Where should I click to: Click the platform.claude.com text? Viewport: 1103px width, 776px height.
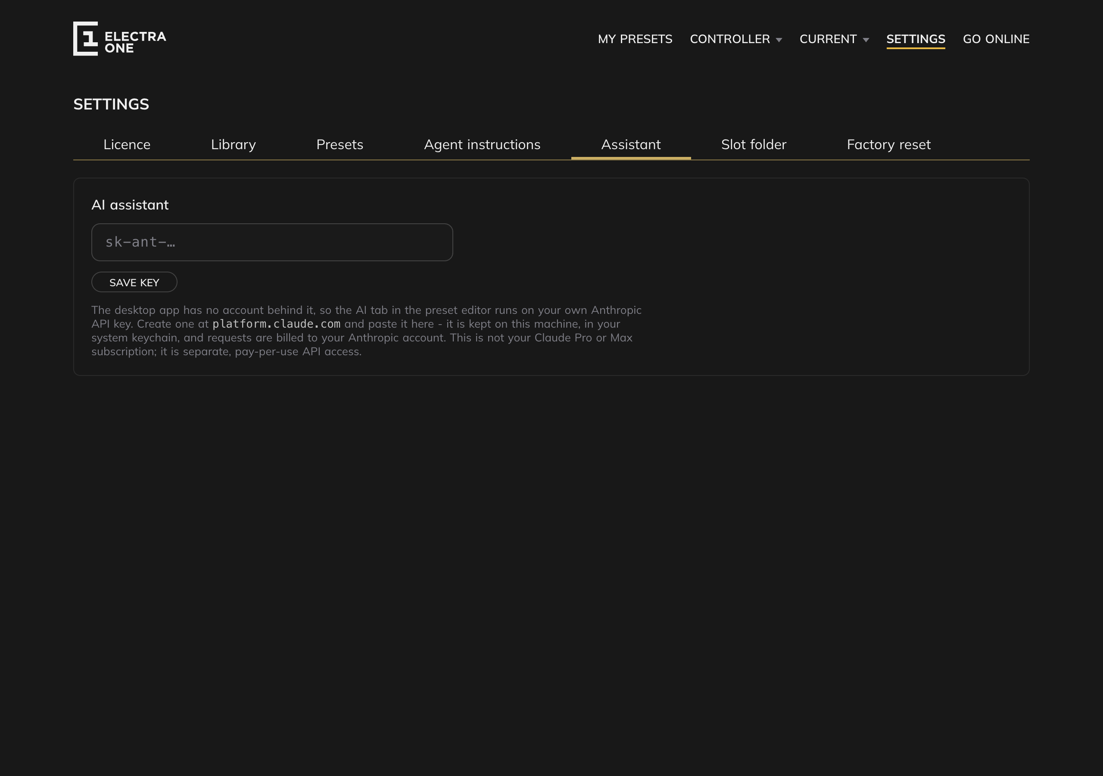tap(276, 324)
